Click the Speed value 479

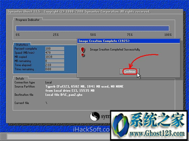54,53
